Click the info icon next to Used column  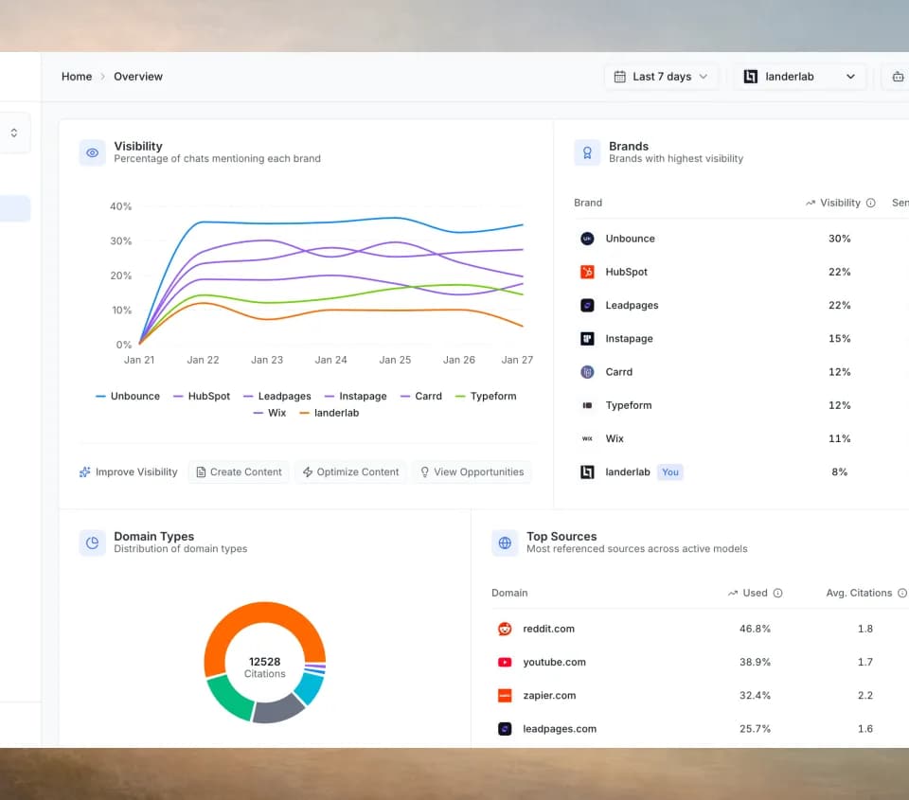[x=778, y=593]
